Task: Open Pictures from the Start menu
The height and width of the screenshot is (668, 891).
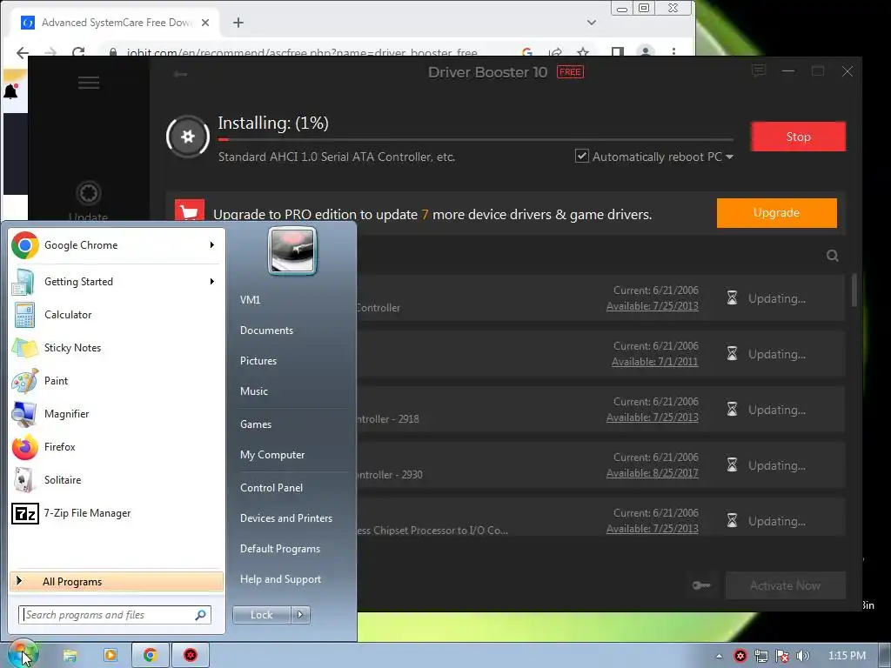Action: point(258,361)
